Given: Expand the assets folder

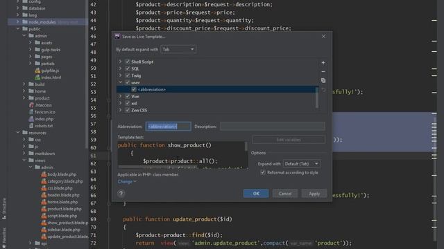Looking at the screenshot, I should [31, 43].
